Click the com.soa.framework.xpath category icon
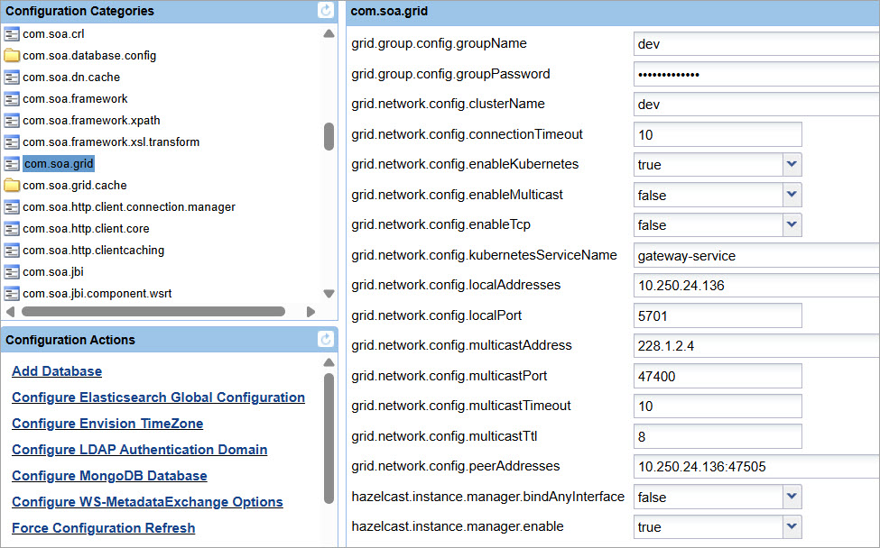 coord(12,121)
